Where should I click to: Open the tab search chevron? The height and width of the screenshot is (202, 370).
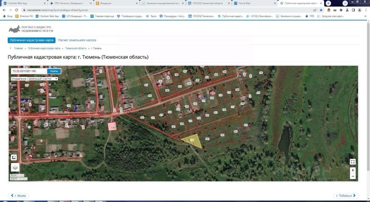click(345, 3)
